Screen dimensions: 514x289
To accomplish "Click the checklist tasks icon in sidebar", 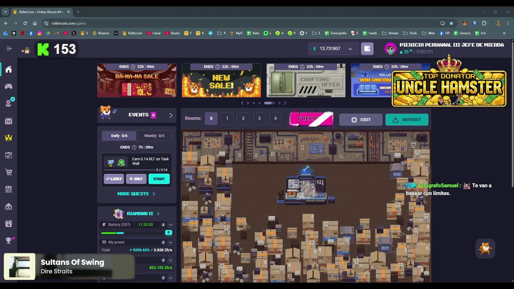I will click(8, 155).
